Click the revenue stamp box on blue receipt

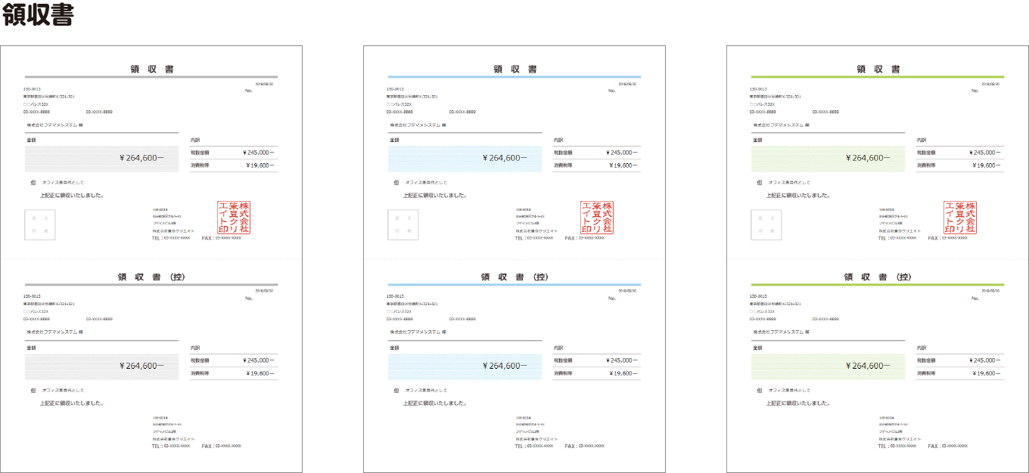tap(403, 224)
